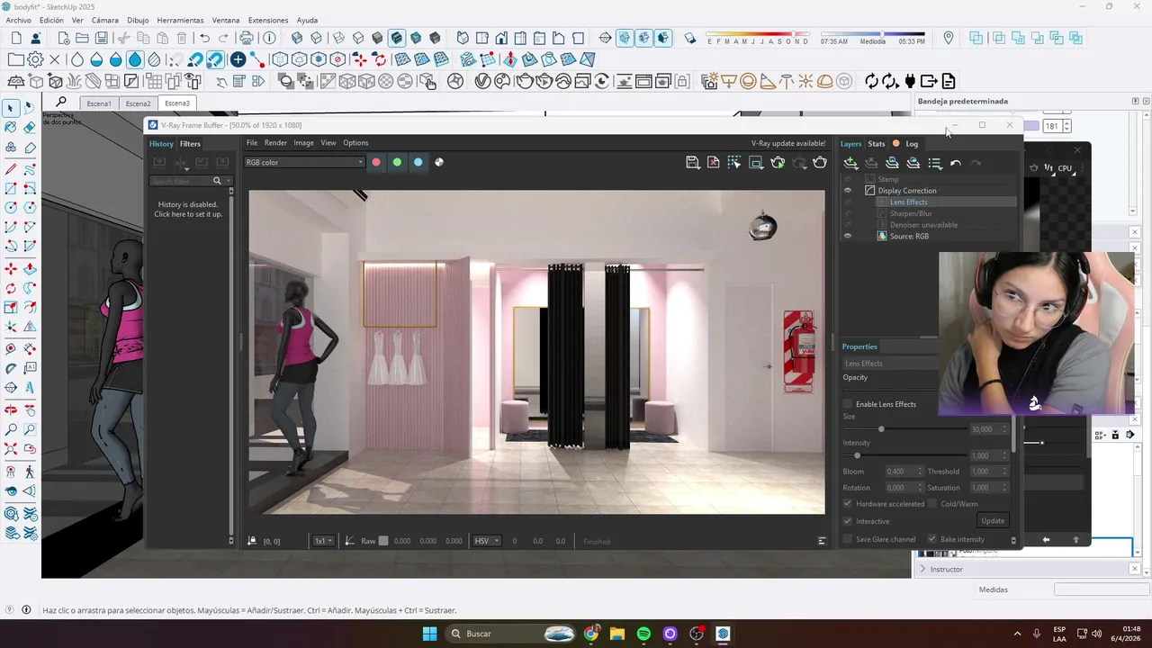
Task: Click the Windows Start button
Action: 429,634
